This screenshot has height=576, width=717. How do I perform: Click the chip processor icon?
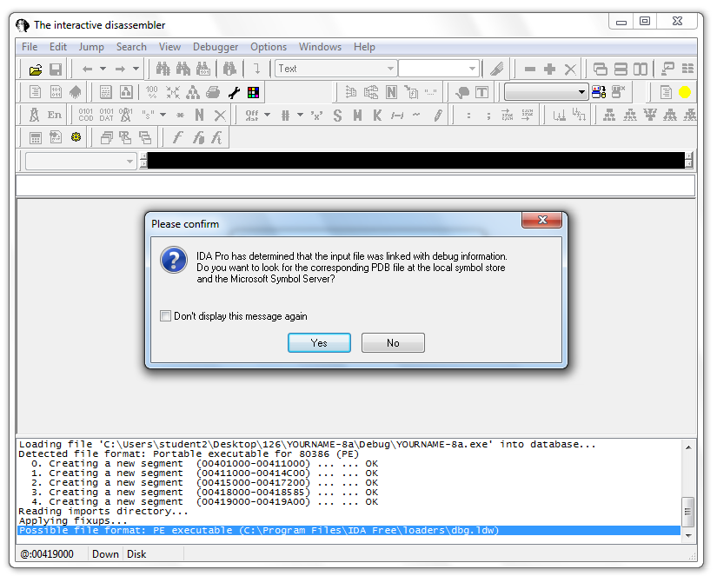tap(76, 92)
